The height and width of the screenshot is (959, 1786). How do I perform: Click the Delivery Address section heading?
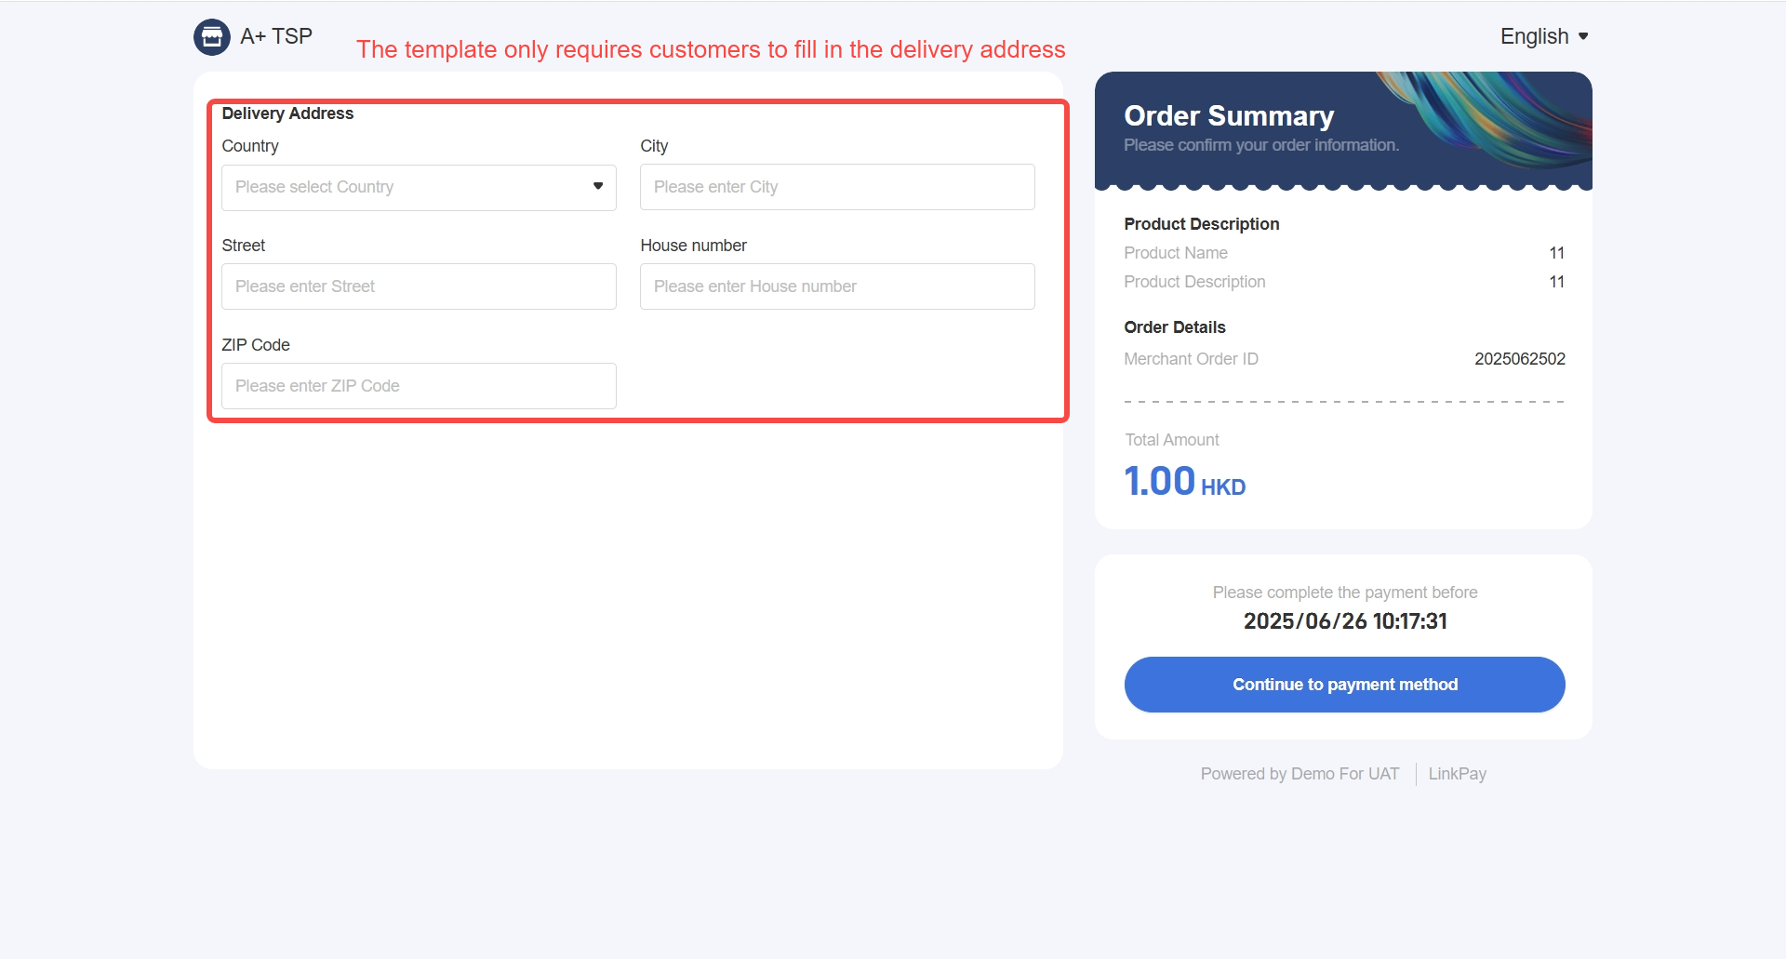pyautogui.click(x=287, y=113)
